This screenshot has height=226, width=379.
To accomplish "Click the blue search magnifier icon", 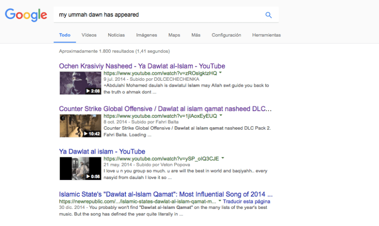I will tap(268, 15).
